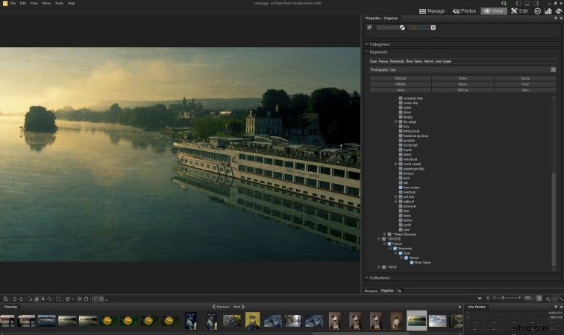Go to Previous image
Screen dimensions: 564x335
click(221, 307)
